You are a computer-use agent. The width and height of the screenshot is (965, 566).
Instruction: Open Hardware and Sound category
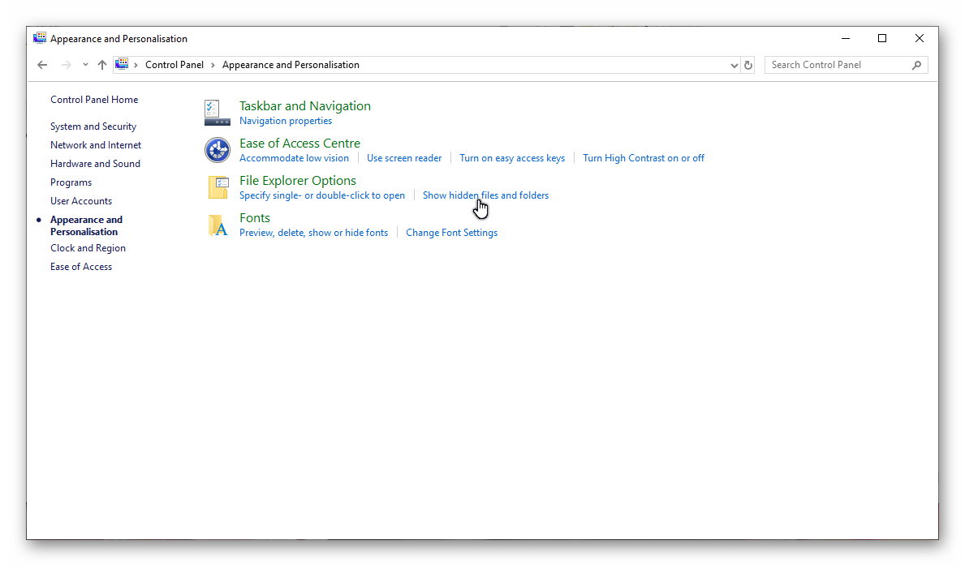[x=96, y=164]
